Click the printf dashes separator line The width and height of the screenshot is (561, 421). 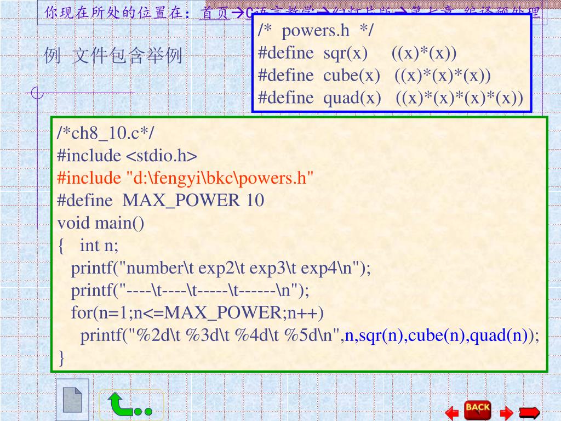(190, 291)
